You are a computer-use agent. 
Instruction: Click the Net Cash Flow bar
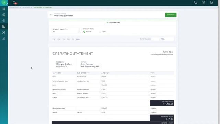coord(113,123)
